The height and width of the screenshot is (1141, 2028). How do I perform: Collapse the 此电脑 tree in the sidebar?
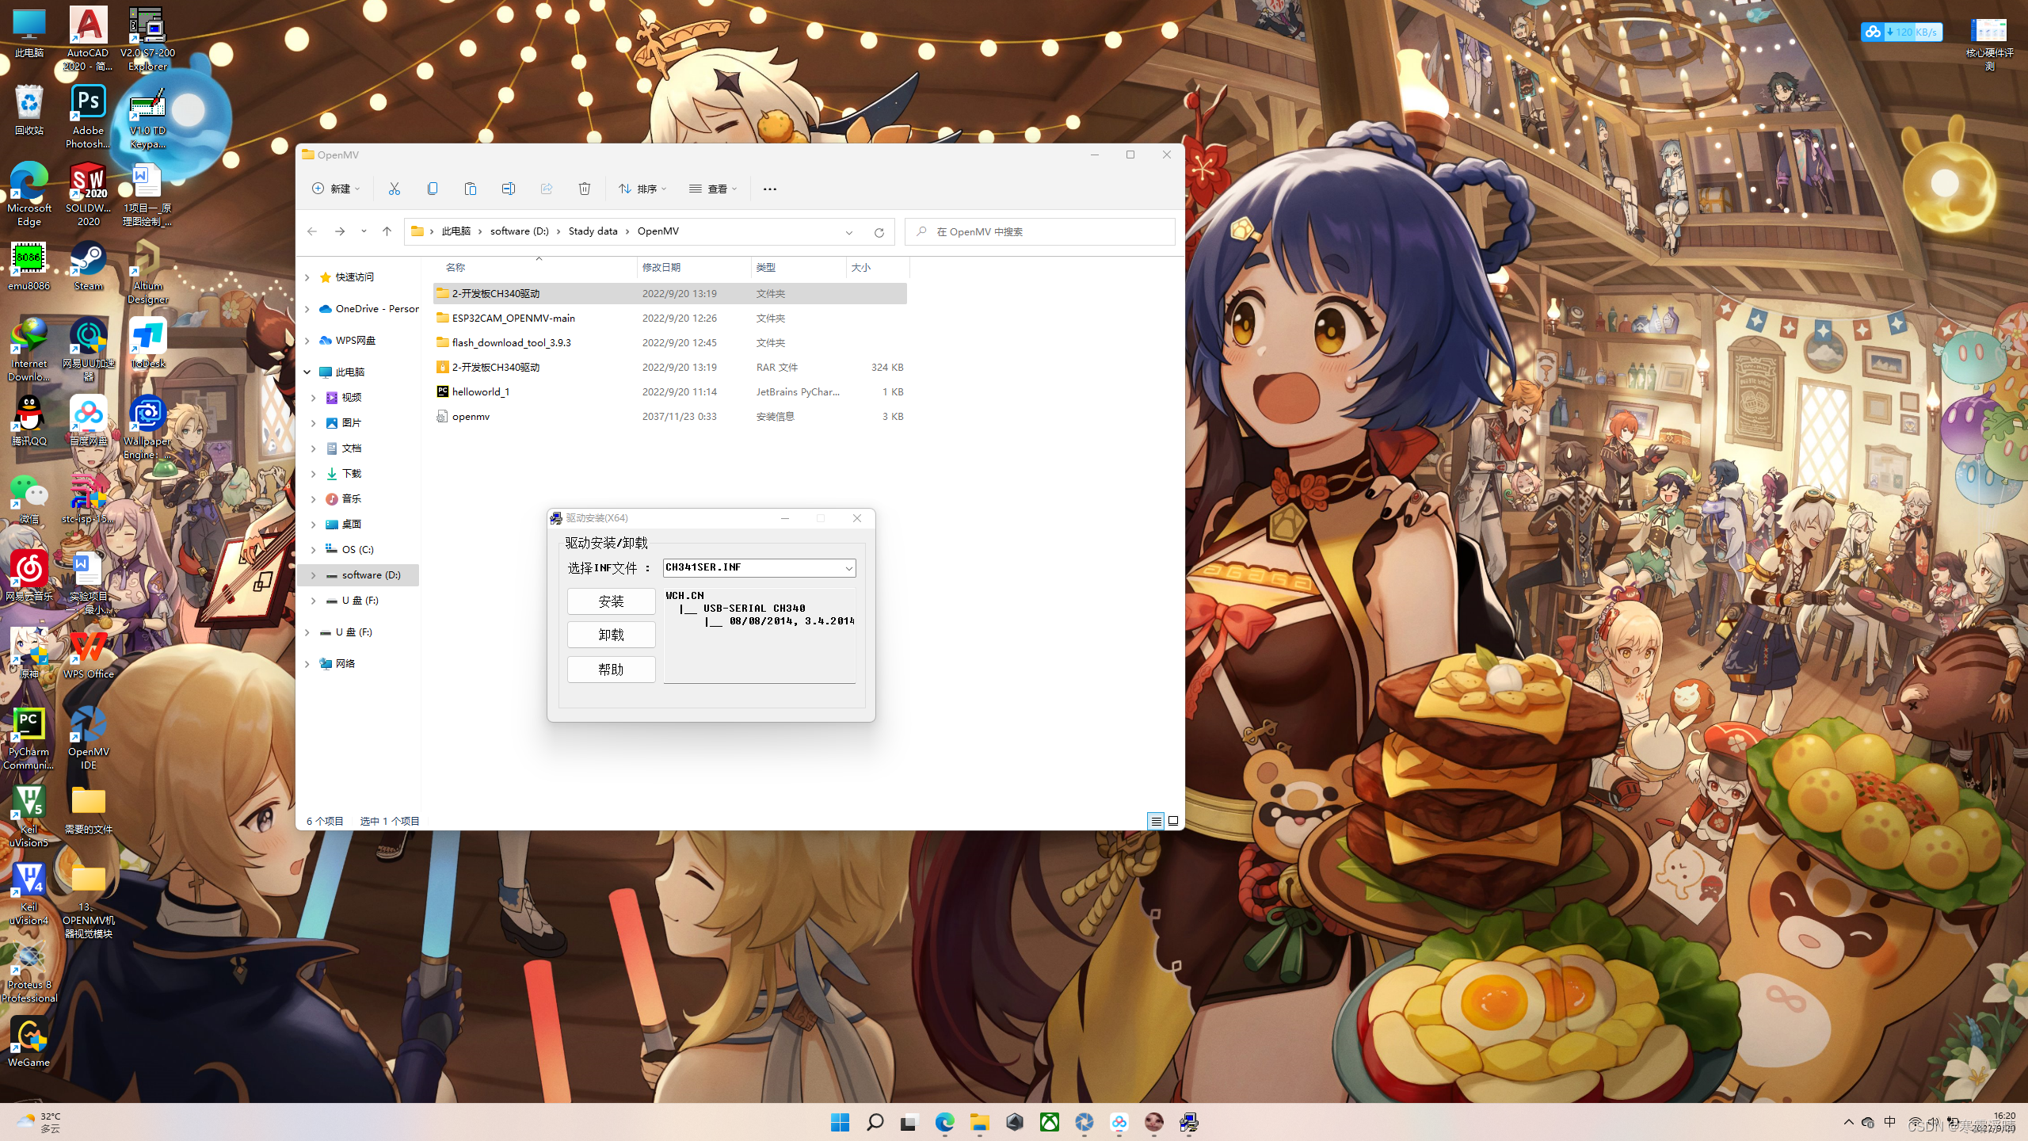(x=307, y=372)
